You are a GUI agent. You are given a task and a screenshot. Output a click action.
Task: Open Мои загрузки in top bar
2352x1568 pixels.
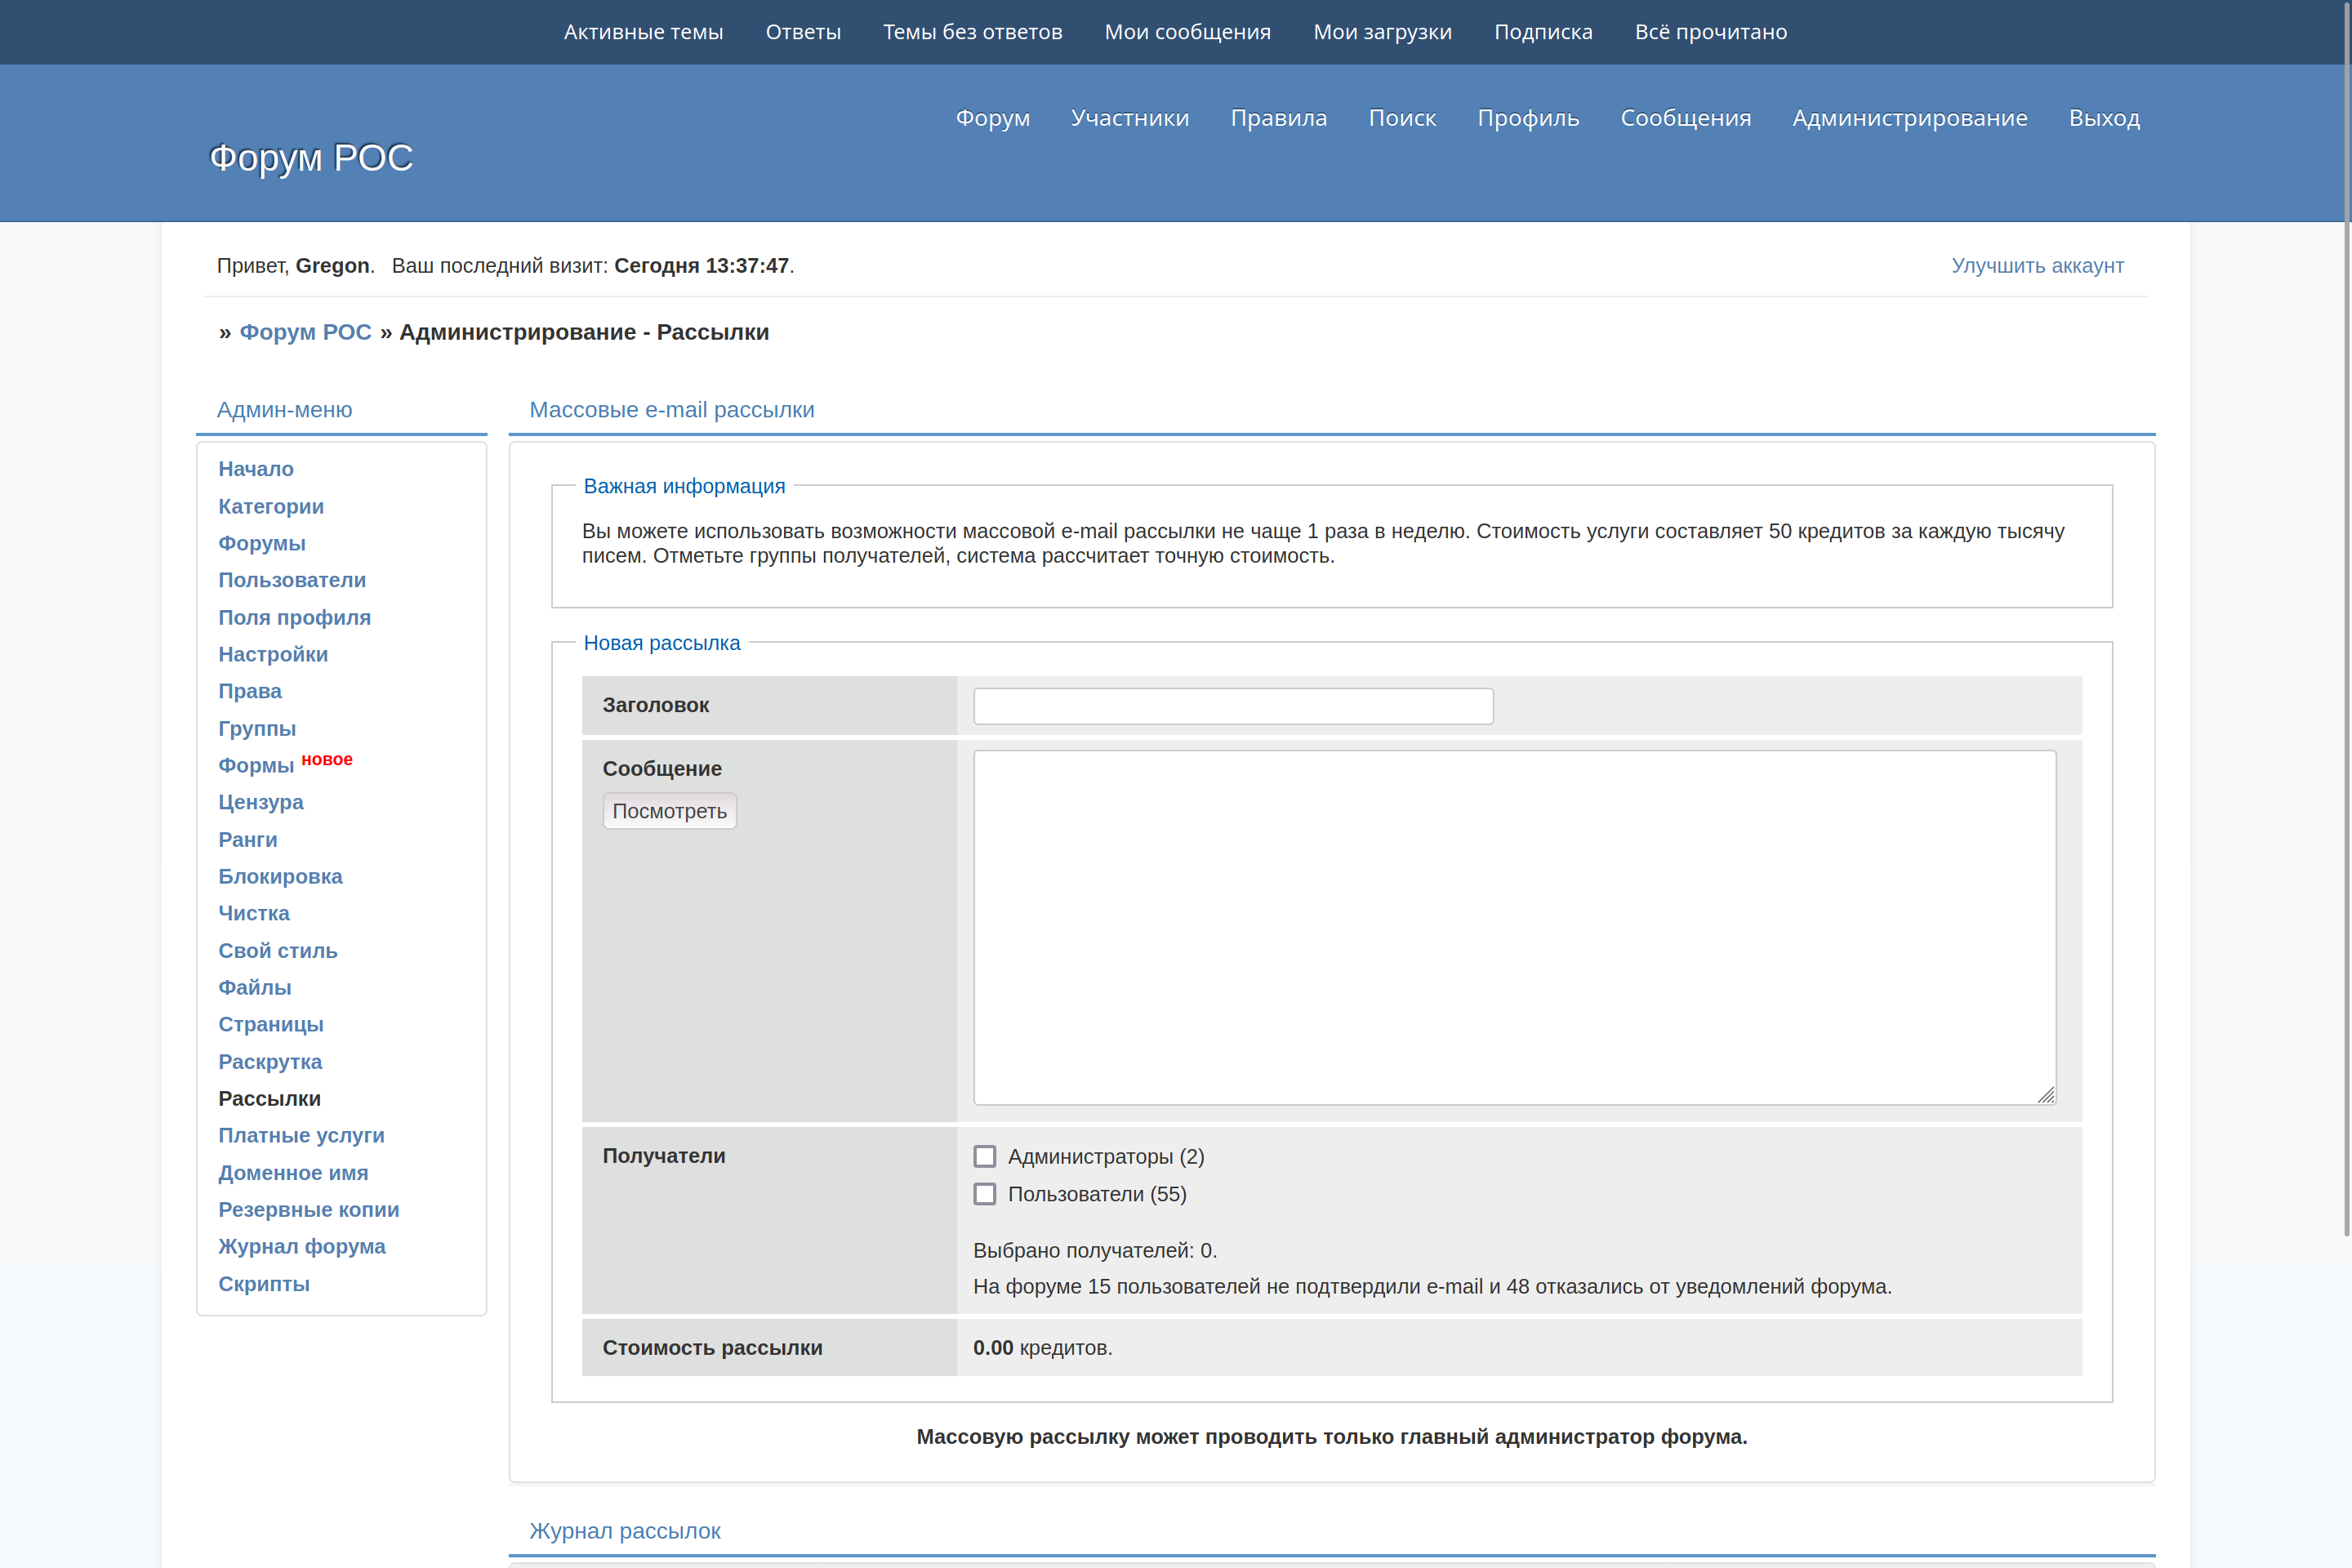click(x=1382, y=32)
